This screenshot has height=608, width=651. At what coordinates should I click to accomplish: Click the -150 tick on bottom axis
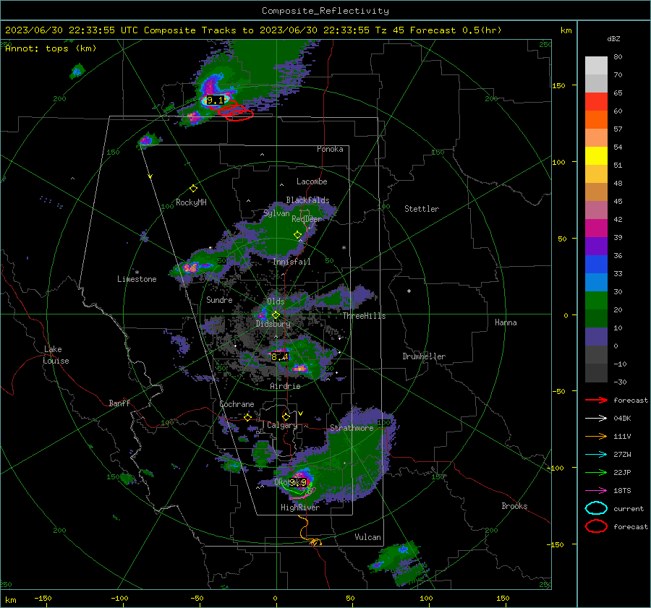[x=43, y=598]
